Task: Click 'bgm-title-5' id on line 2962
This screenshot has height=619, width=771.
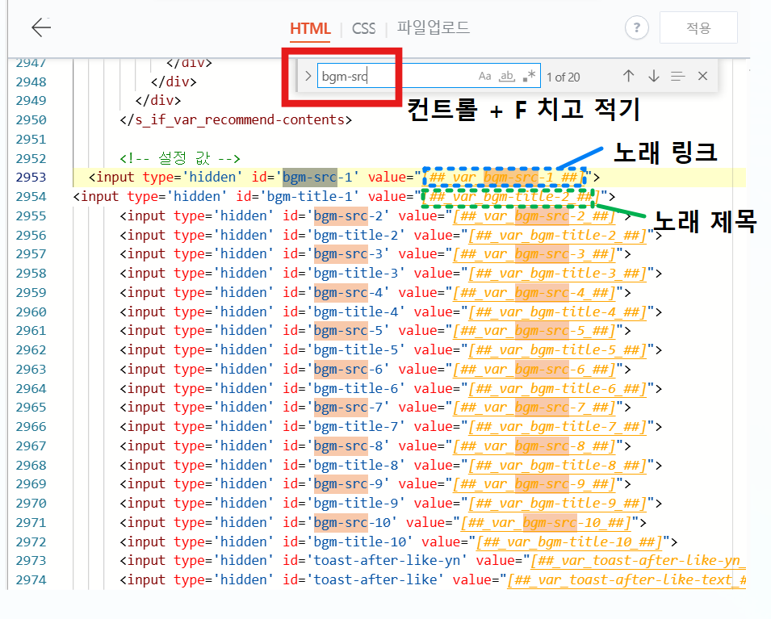Action: (356, 349)
